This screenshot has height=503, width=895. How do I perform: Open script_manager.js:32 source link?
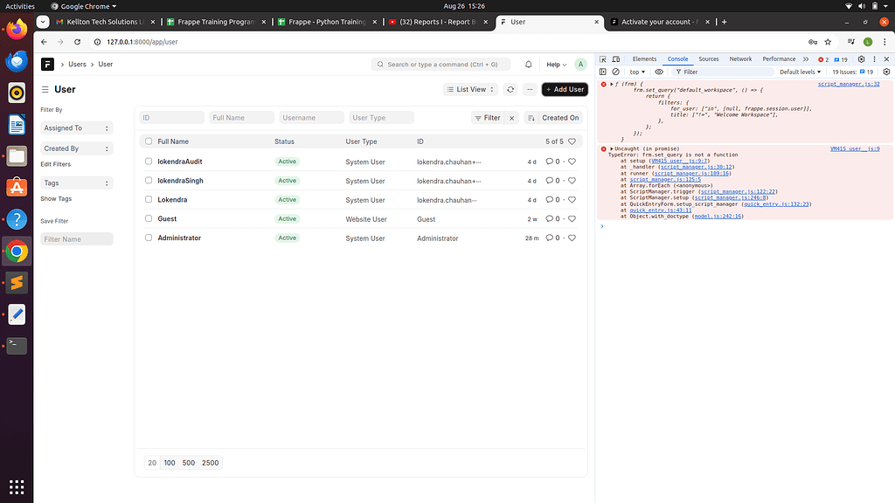[x=848, y=84]
